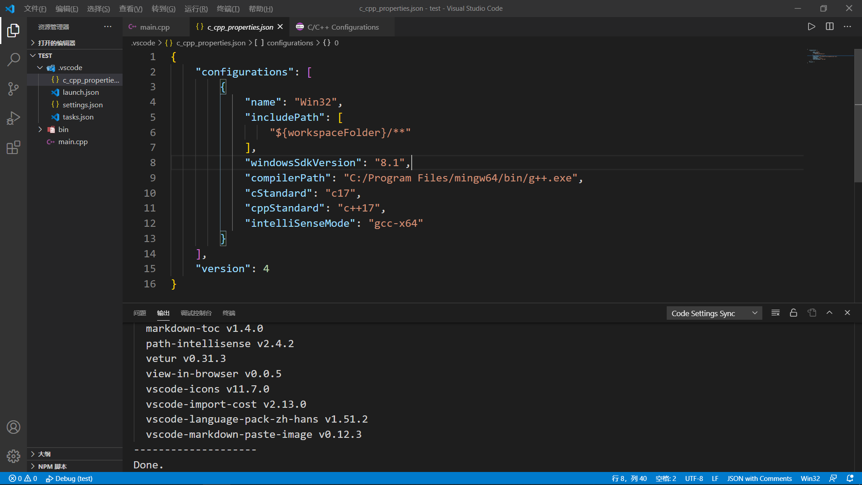Expand the Open Editors section

75,43
